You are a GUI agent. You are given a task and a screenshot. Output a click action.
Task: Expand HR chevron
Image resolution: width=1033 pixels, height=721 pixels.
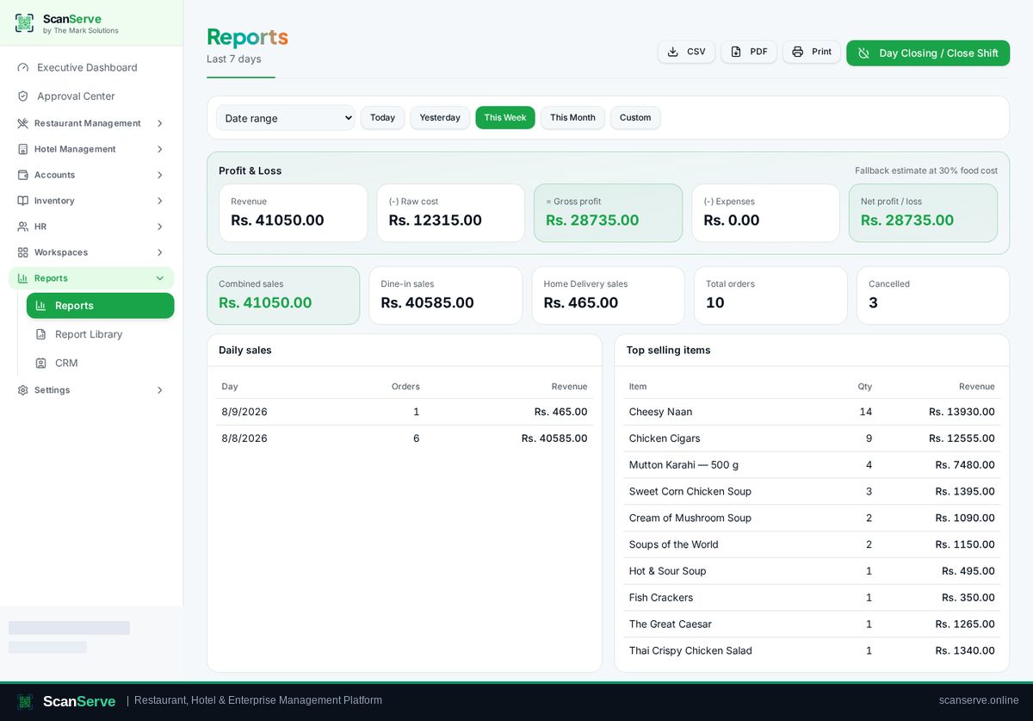point(160,227)
